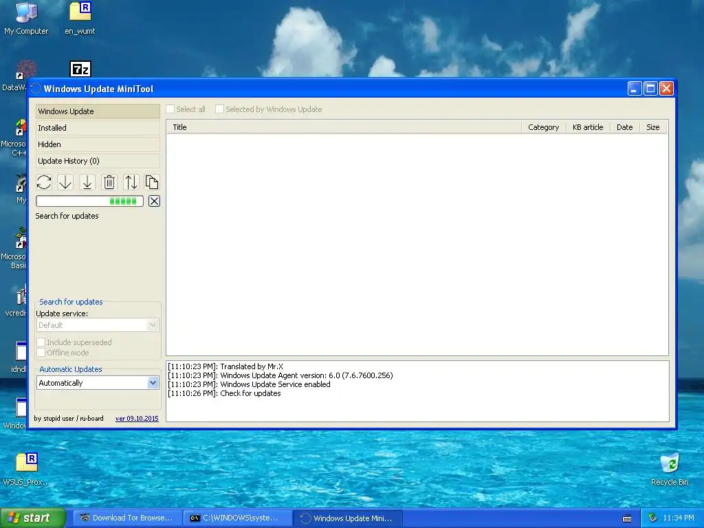The width and height of the screenshot is (704, 528).
Task: Expand the Automatic Updates Automatically dropdown
Action: (x=98, y=383)
